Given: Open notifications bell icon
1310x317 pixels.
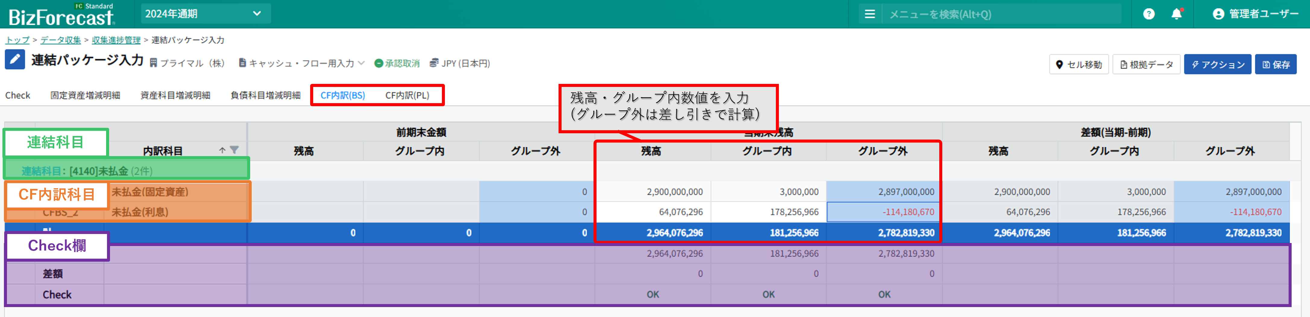Looking at the screenshot, I should [x=1176, y=14].
